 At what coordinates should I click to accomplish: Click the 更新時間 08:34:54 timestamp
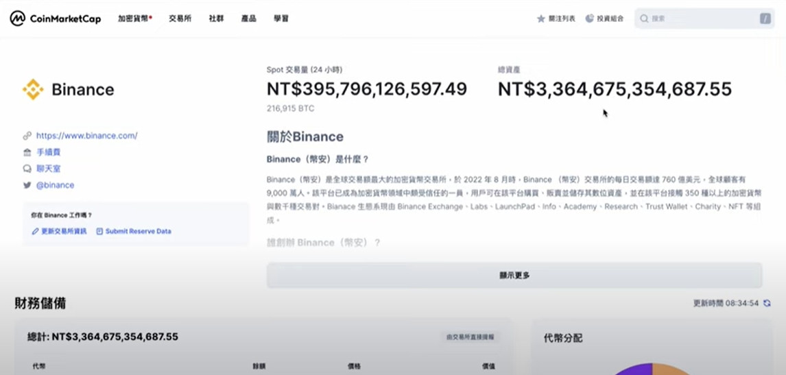726,303
